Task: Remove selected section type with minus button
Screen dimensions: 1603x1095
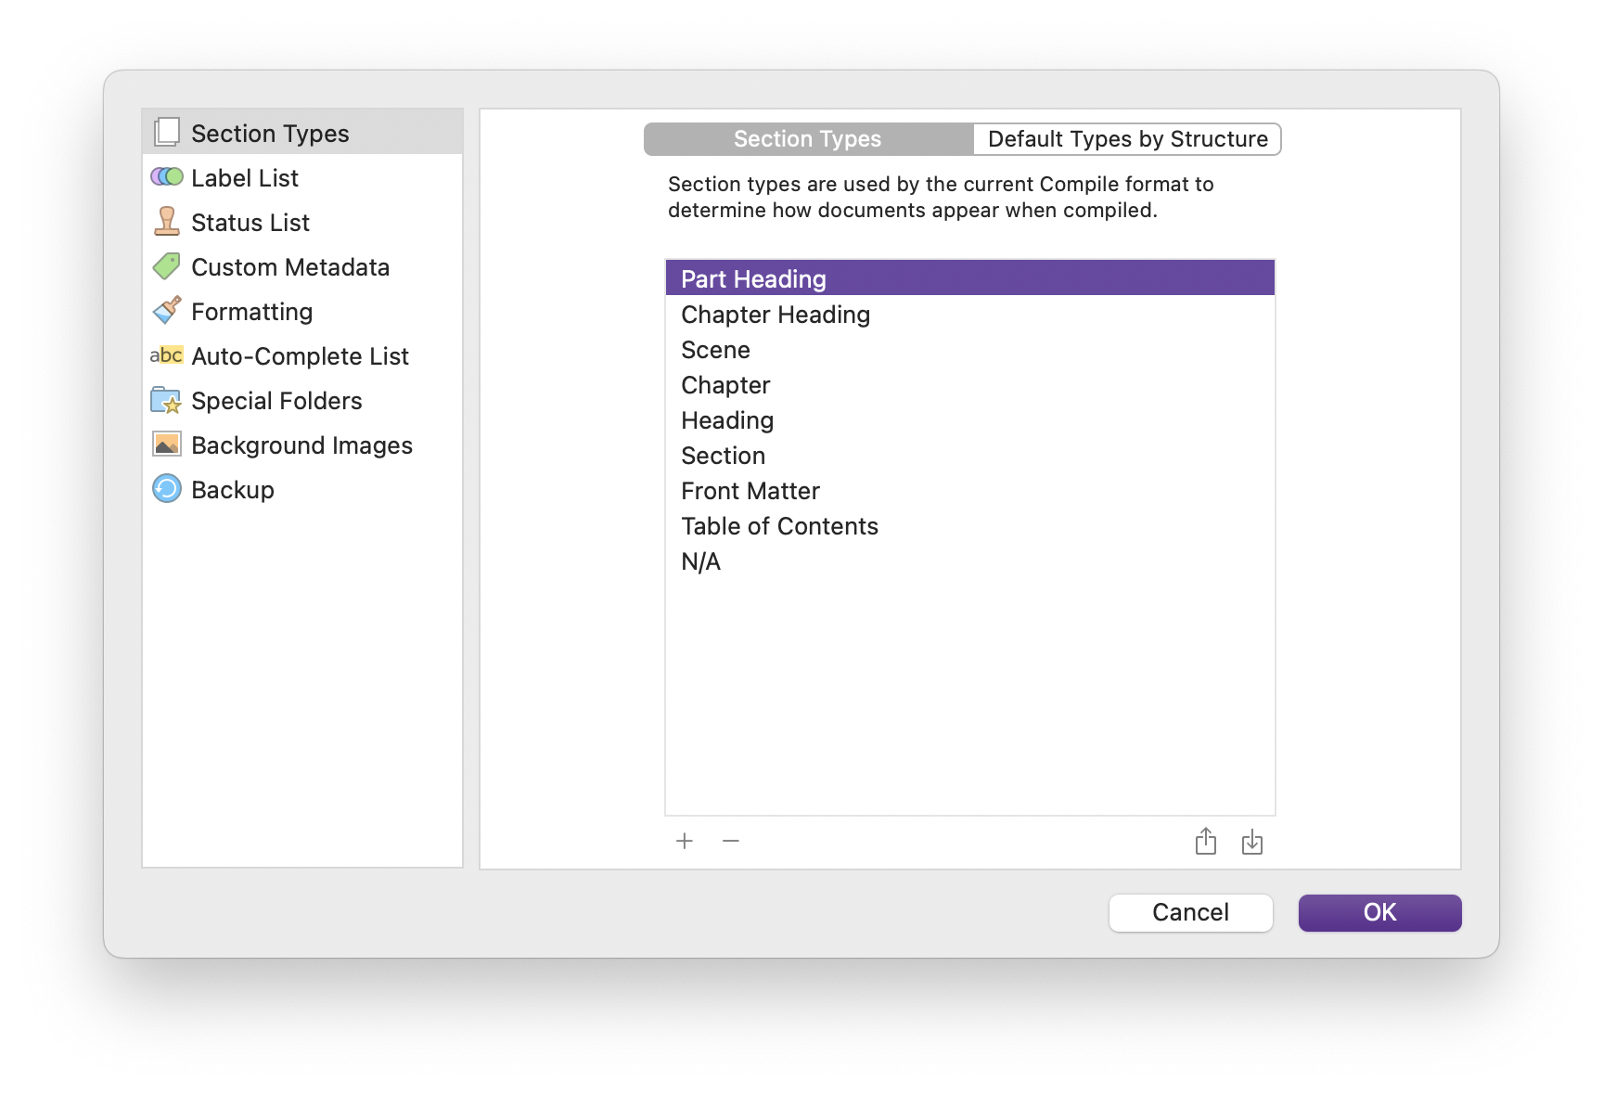Action: coord(731,841)
